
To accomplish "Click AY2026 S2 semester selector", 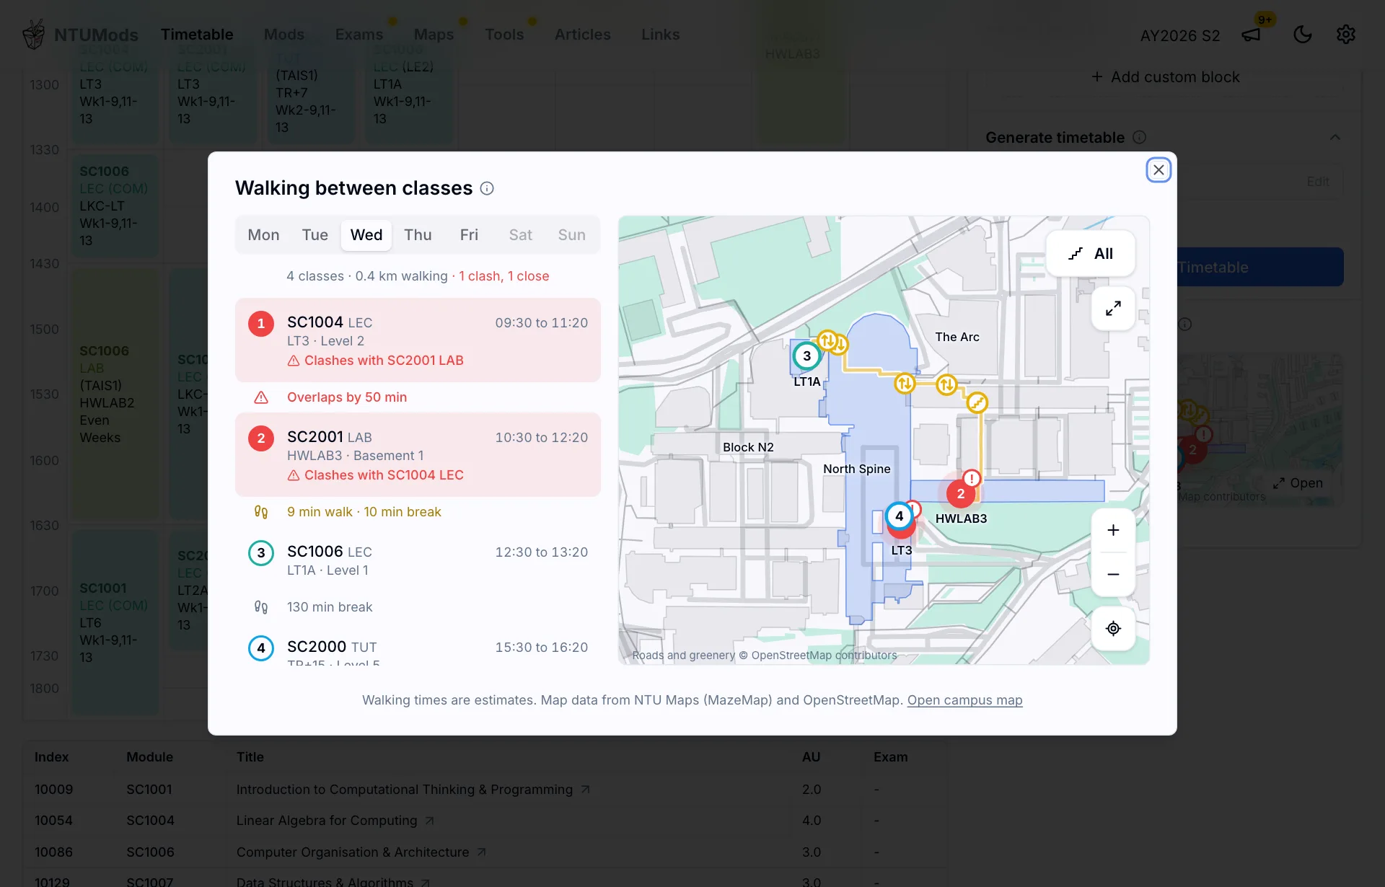I will coord(1179,35).
